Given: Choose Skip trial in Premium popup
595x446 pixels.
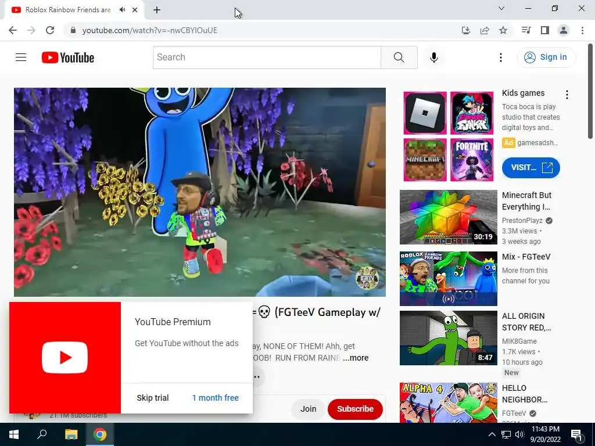Looking at the screenshot, I should pos(153,398).
